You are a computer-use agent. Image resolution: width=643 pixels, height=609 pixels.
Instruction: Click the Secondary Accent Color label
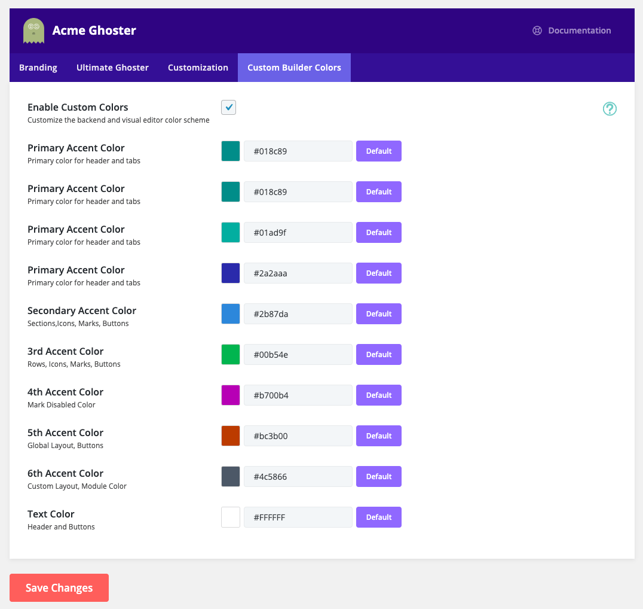82,310
